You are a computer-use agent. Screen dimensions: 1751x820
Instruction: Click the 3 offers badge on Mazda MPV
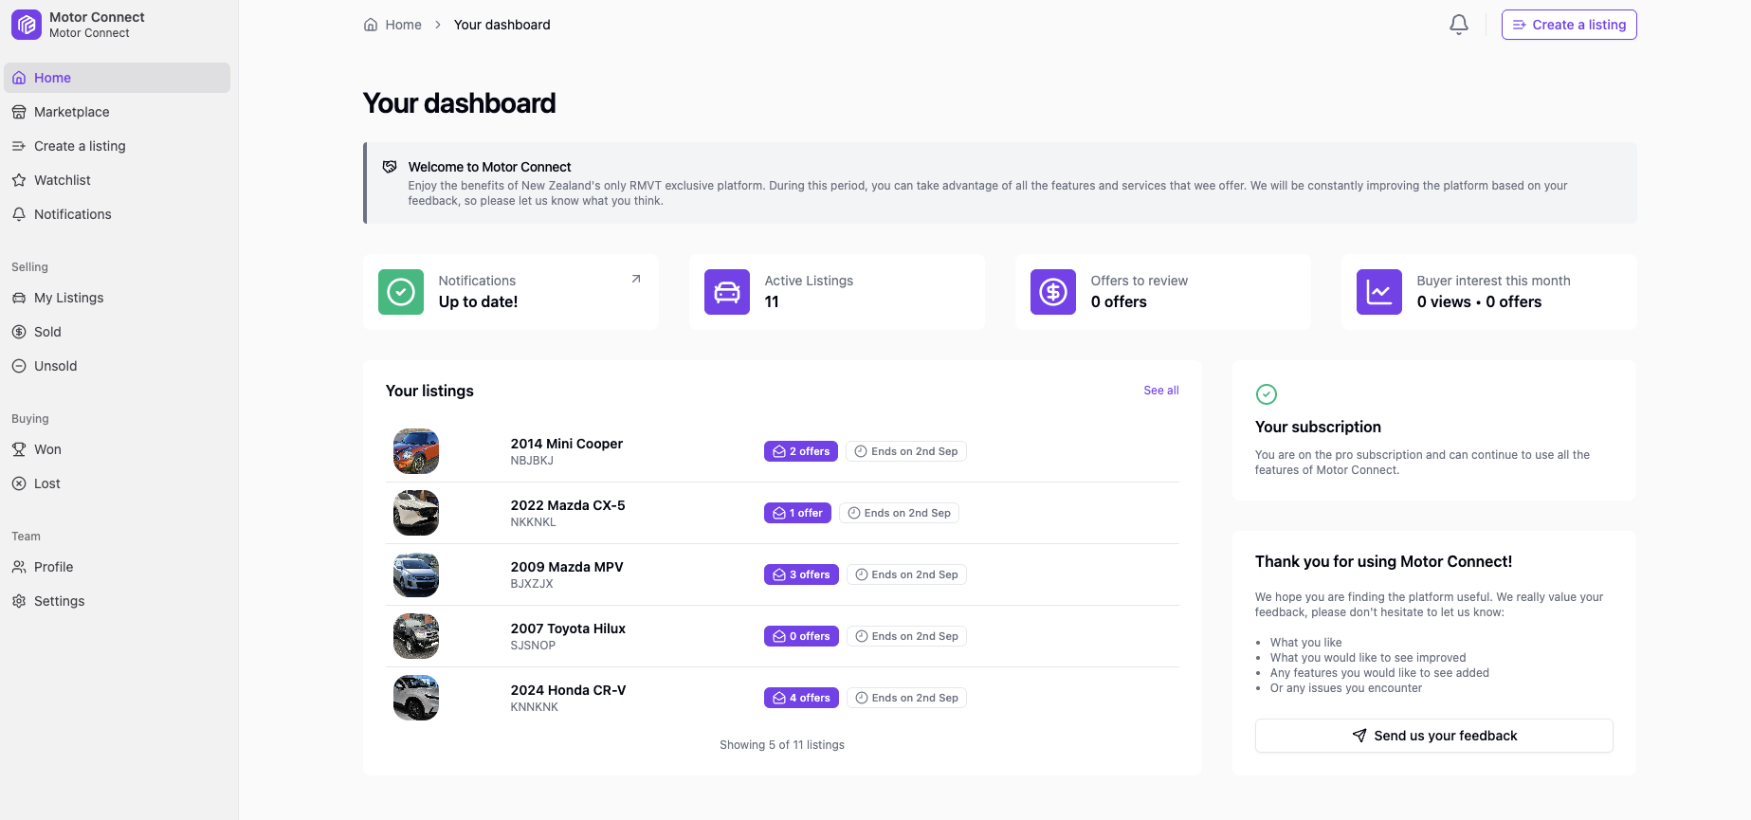point(801,574)
